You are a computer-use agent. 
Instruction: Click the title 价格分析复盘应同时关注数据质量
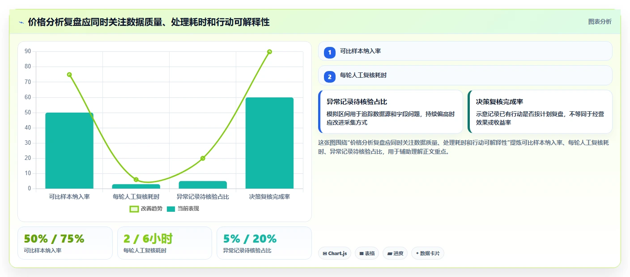click(x=149, y=22)
